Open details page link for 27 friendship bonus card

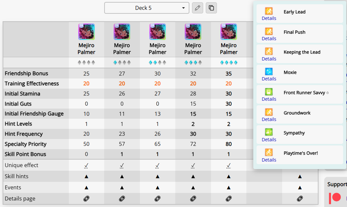coord(122,198)
